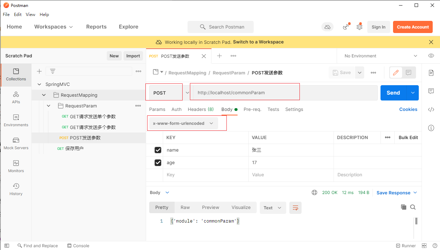Toggle the wrap lines icon in response
Screen dimensions: 440x250
pyautogui.click(x=295, y=208)
